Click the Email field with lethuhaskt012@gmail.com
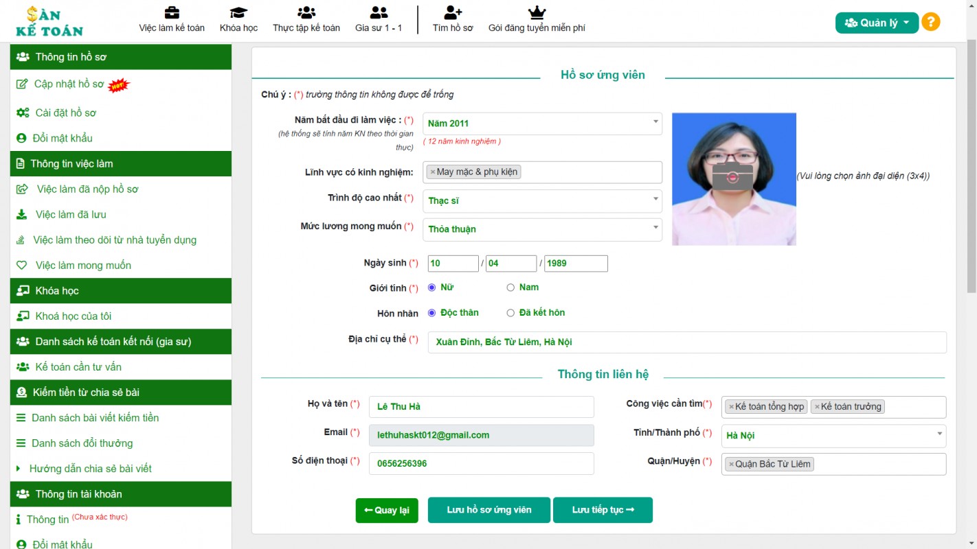Viewport: 977px width, 549px height. (482, 435)
